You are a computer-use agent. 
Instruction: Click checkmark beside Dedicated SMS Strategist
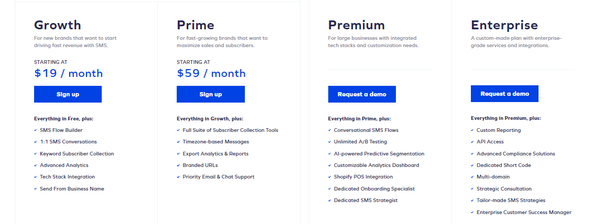pos(330,200)
